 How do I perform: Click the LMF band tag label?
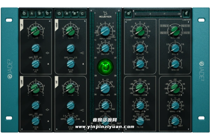click(x=22, y=82)
